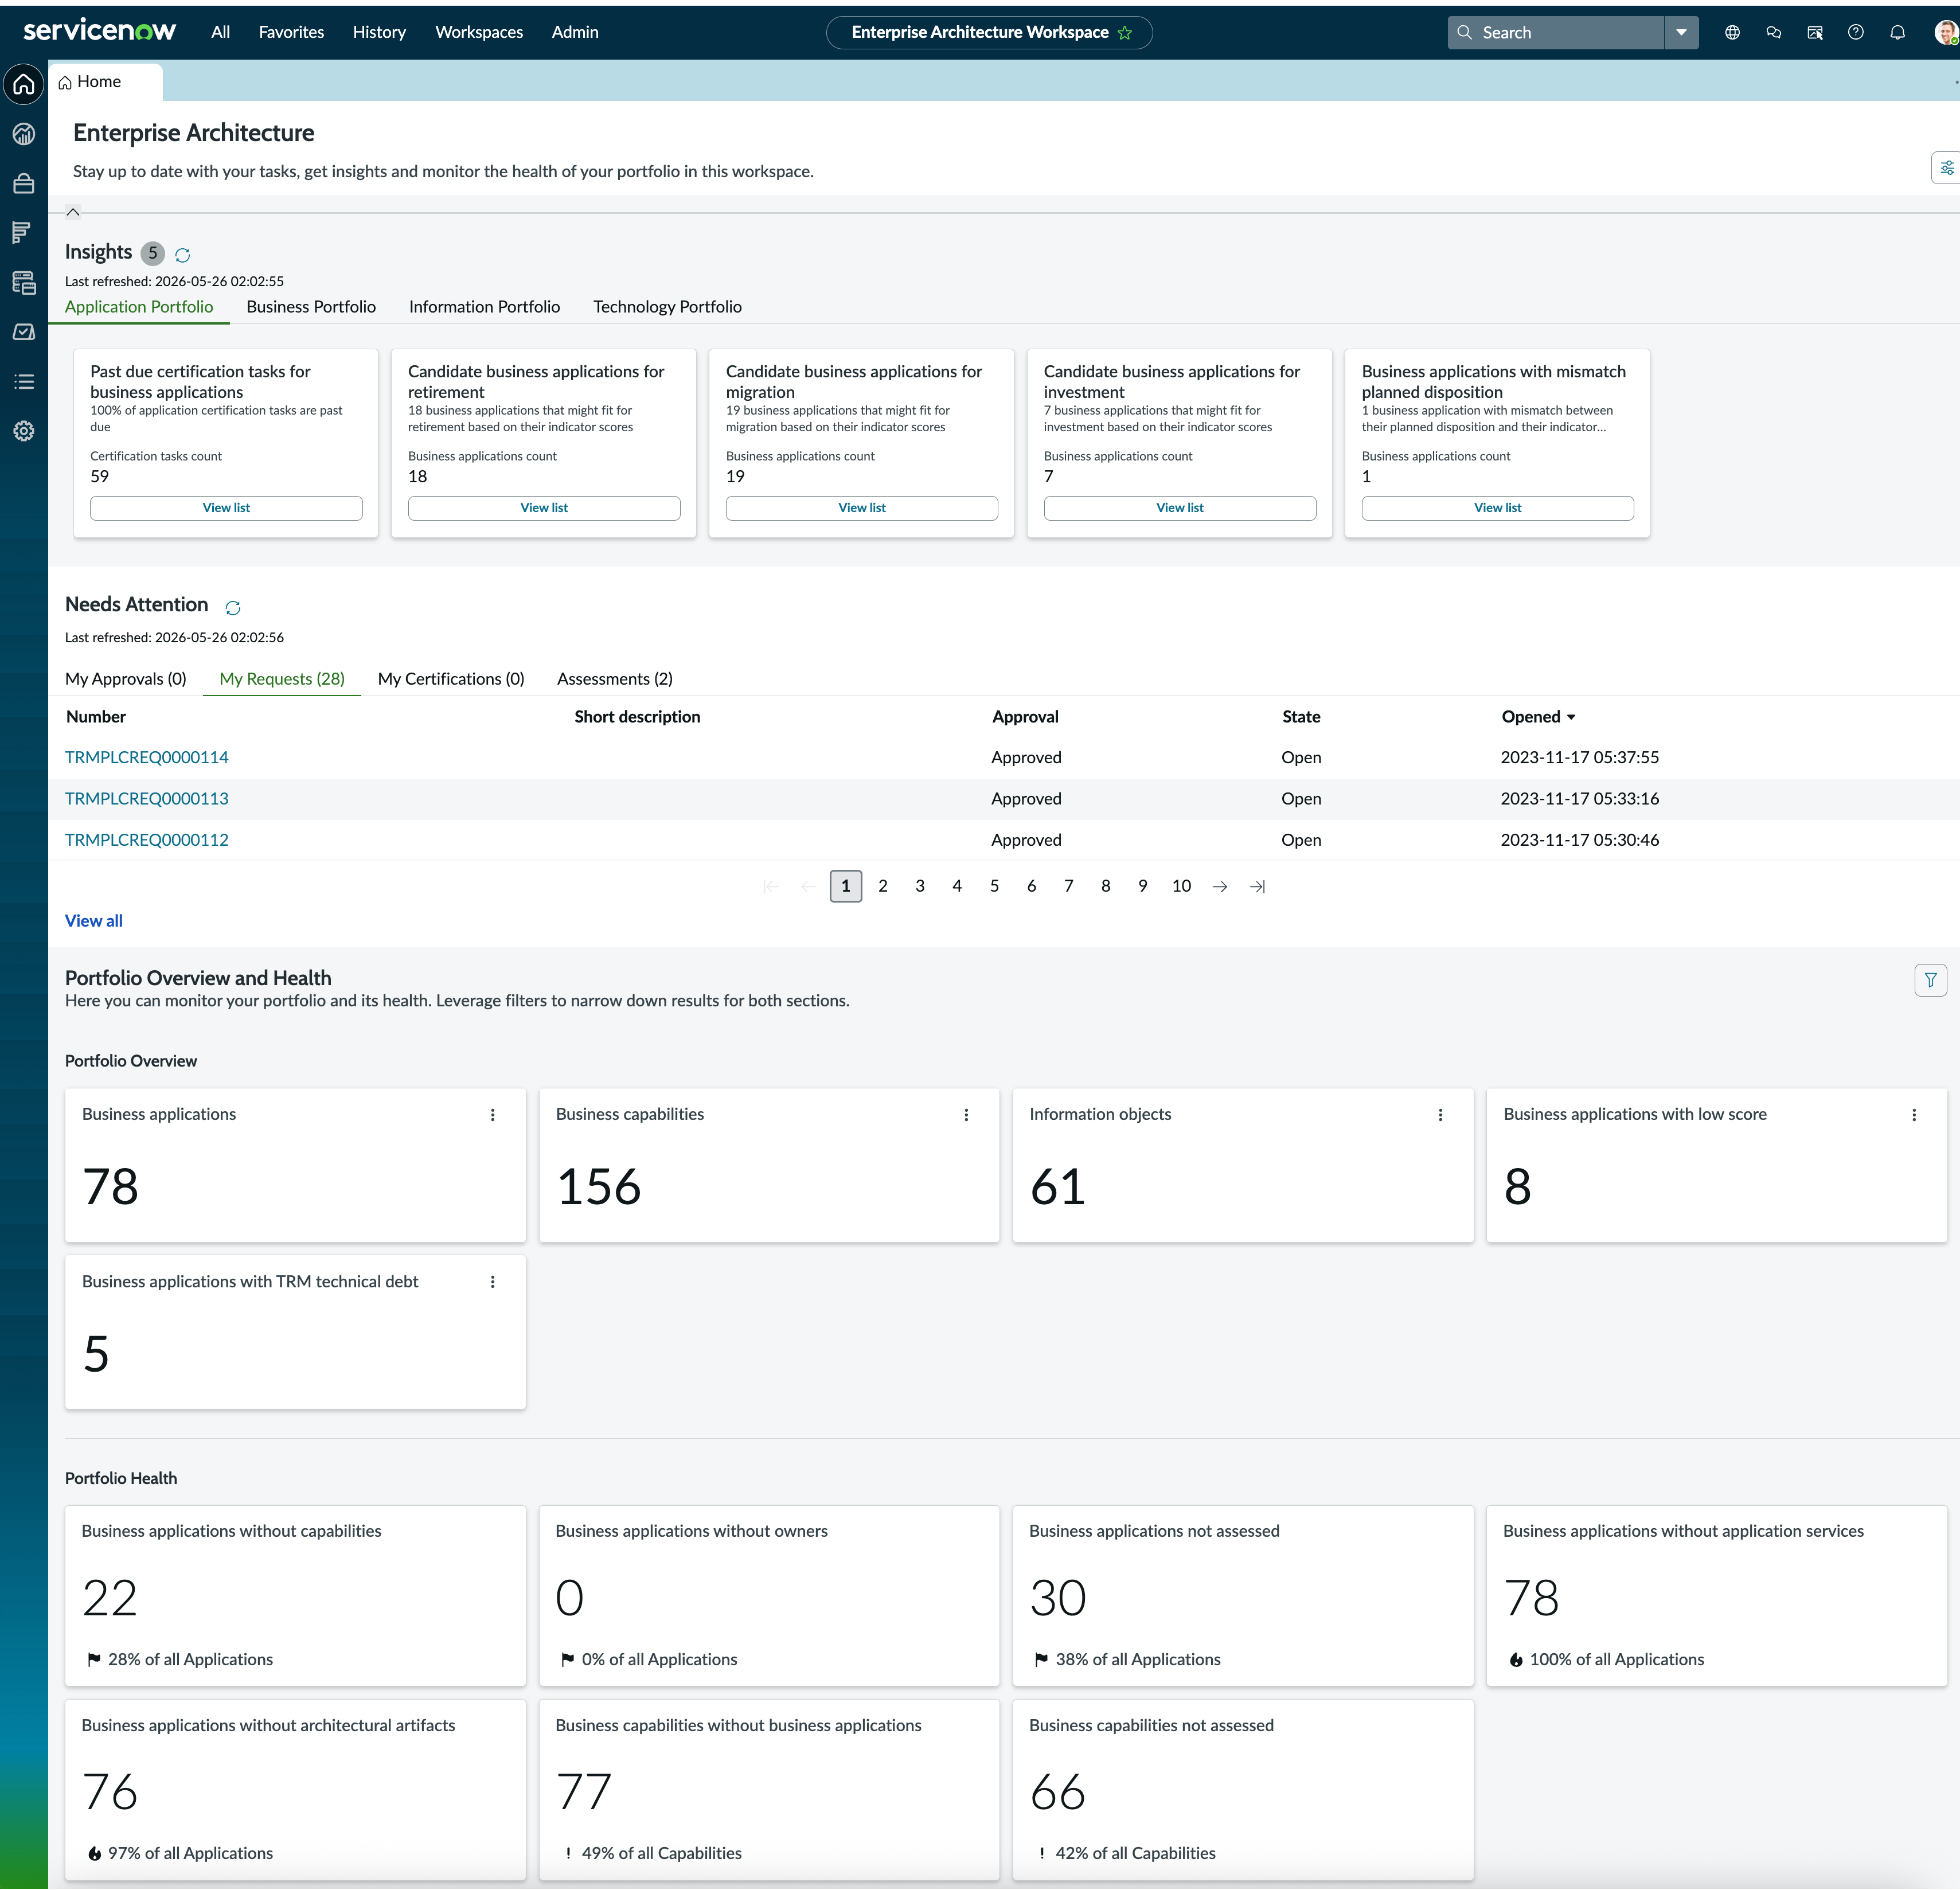This screenshot has width=1960, height=1890.
Task: Switch to Technology Portfolio tab
Action: click(667, 307)
